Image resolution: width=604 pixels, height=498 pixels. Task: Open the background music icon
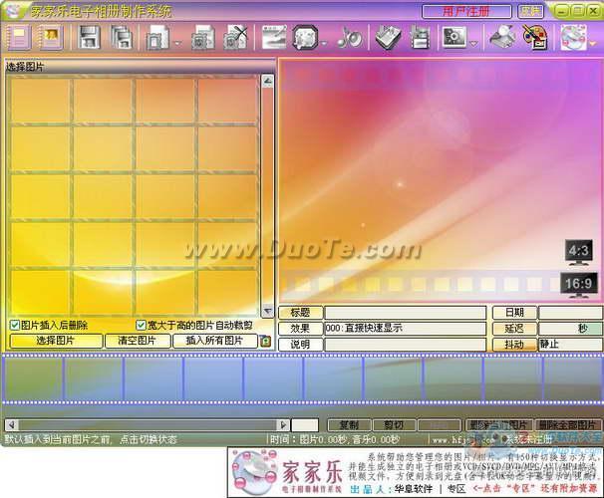pos(350,37)
